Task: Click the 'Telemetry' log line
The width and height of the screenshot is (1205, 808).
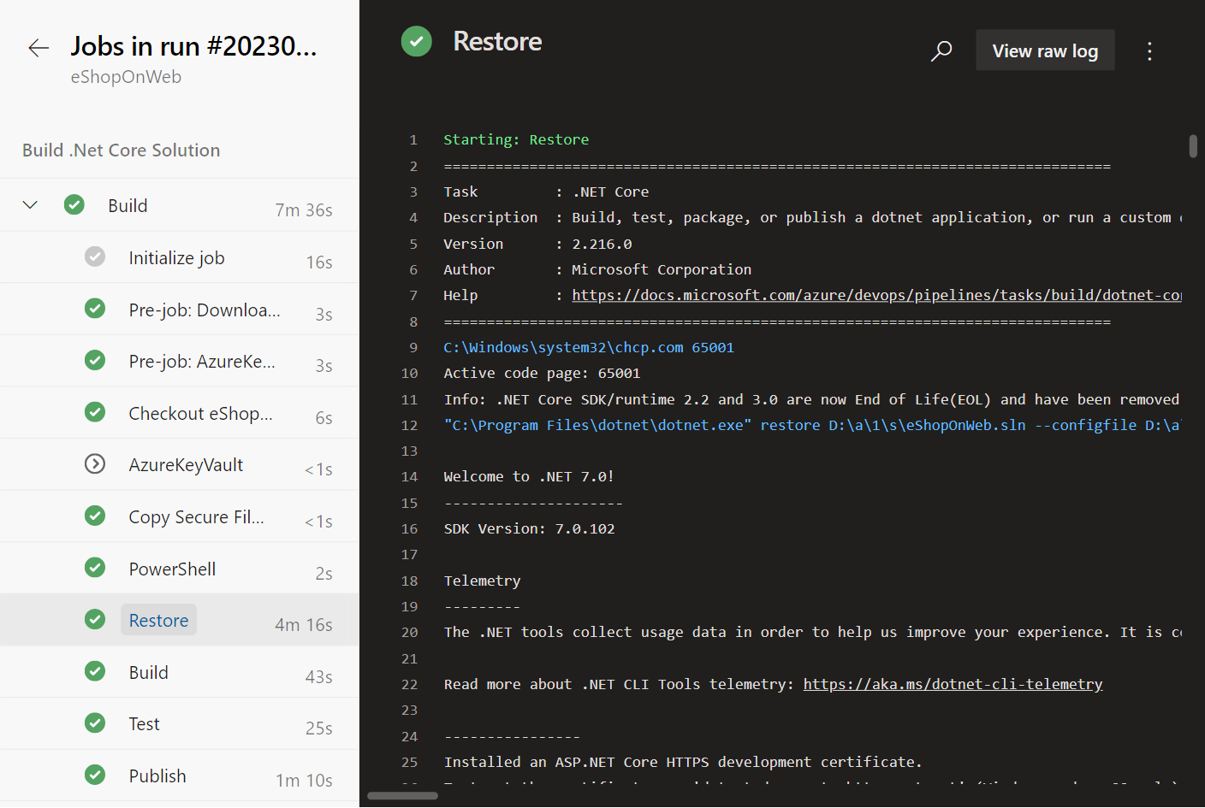Action: pyautogui.click(x=482, y=581)
